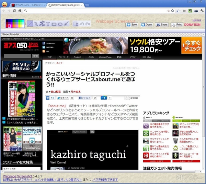
Task: Save the screenshot
Action: (x=132, y=25)
